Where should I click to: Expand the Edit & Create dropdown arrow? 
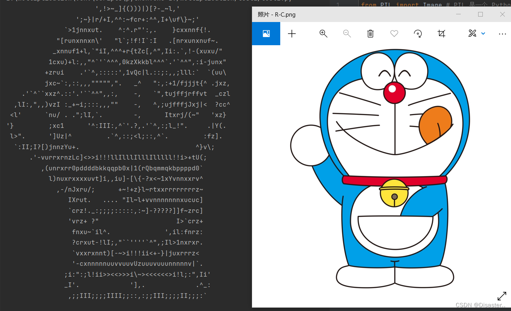point(483,34)
